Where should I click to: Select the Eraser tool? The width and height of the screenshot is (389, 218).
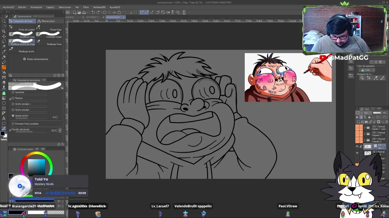[4, 83]
